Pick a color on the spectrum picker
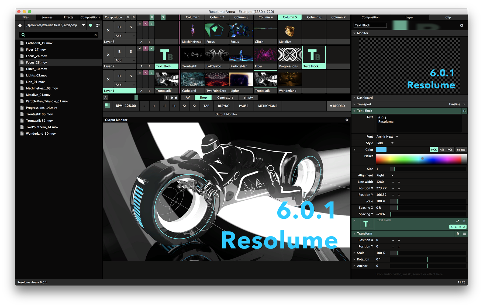The height and width of the screenshot is (307, 483). (x=420, y=159)
